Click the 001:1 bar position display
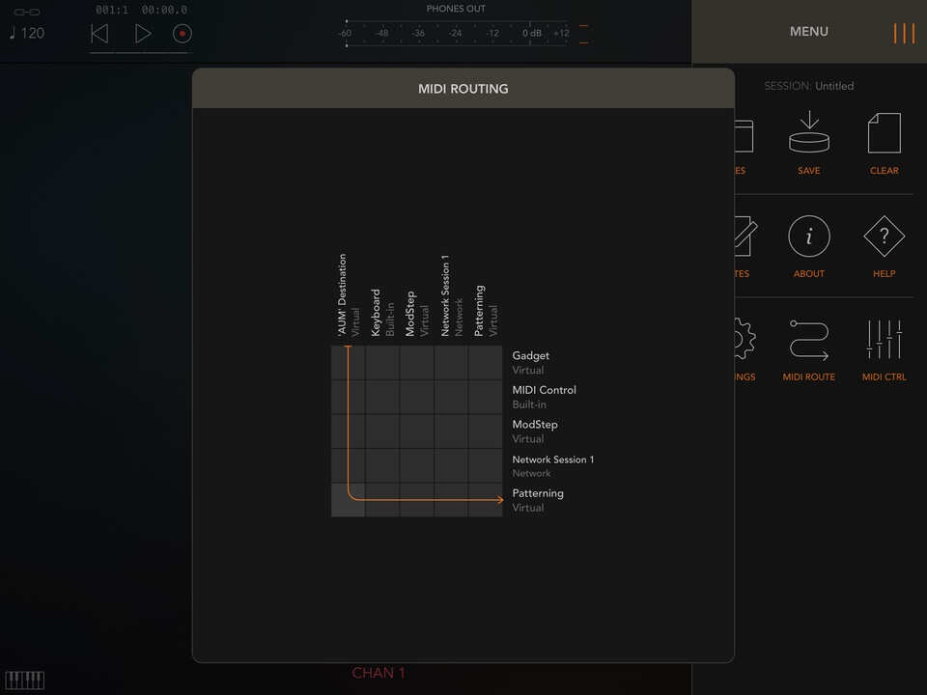Screen dimensions: 927x695 click(x=112, y=10)
